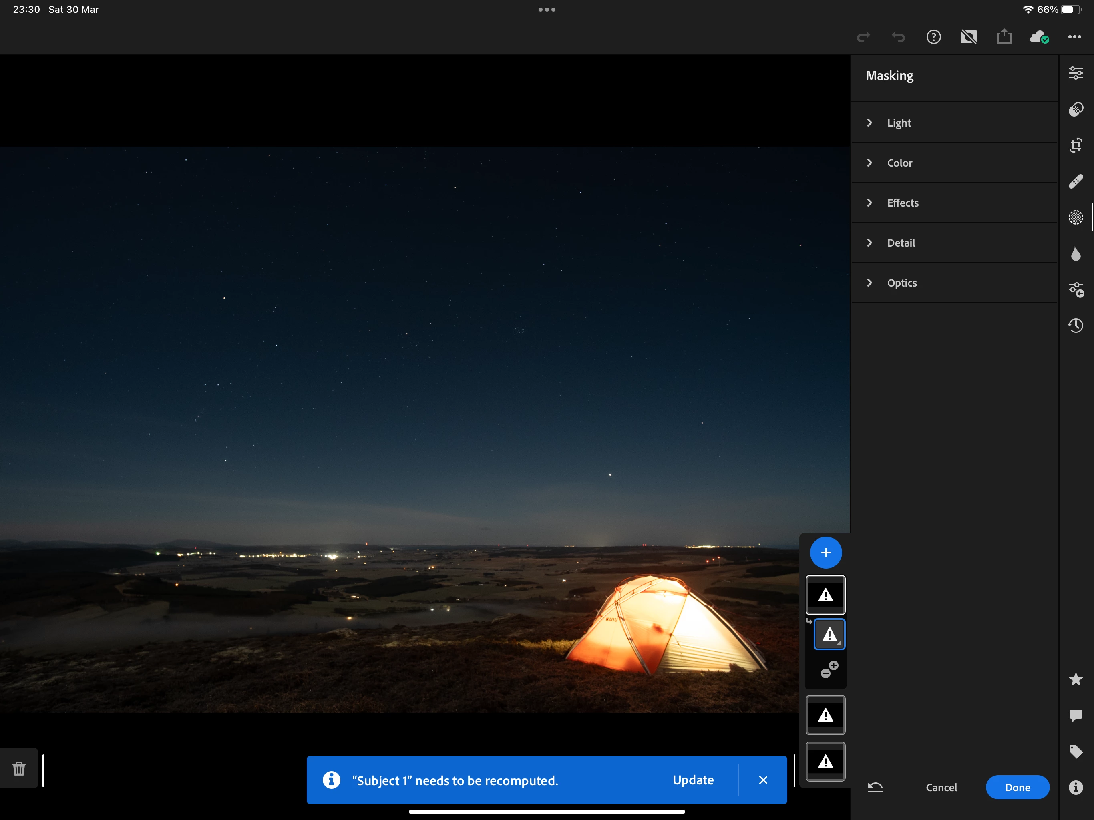1094x820 pixels.
Task: Open the Presets panel icon
Action: 1075,109
